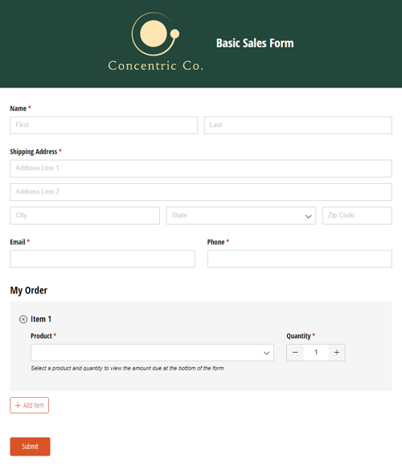Click the My Order heading
This screenshot has height=466, width=402.
point(29,290)
